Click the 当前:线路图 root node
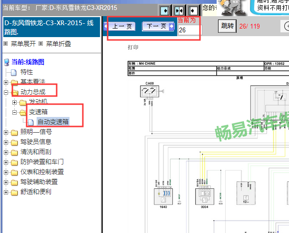Image resolution: width=289 pixels, height=233 pixels. 28,62
